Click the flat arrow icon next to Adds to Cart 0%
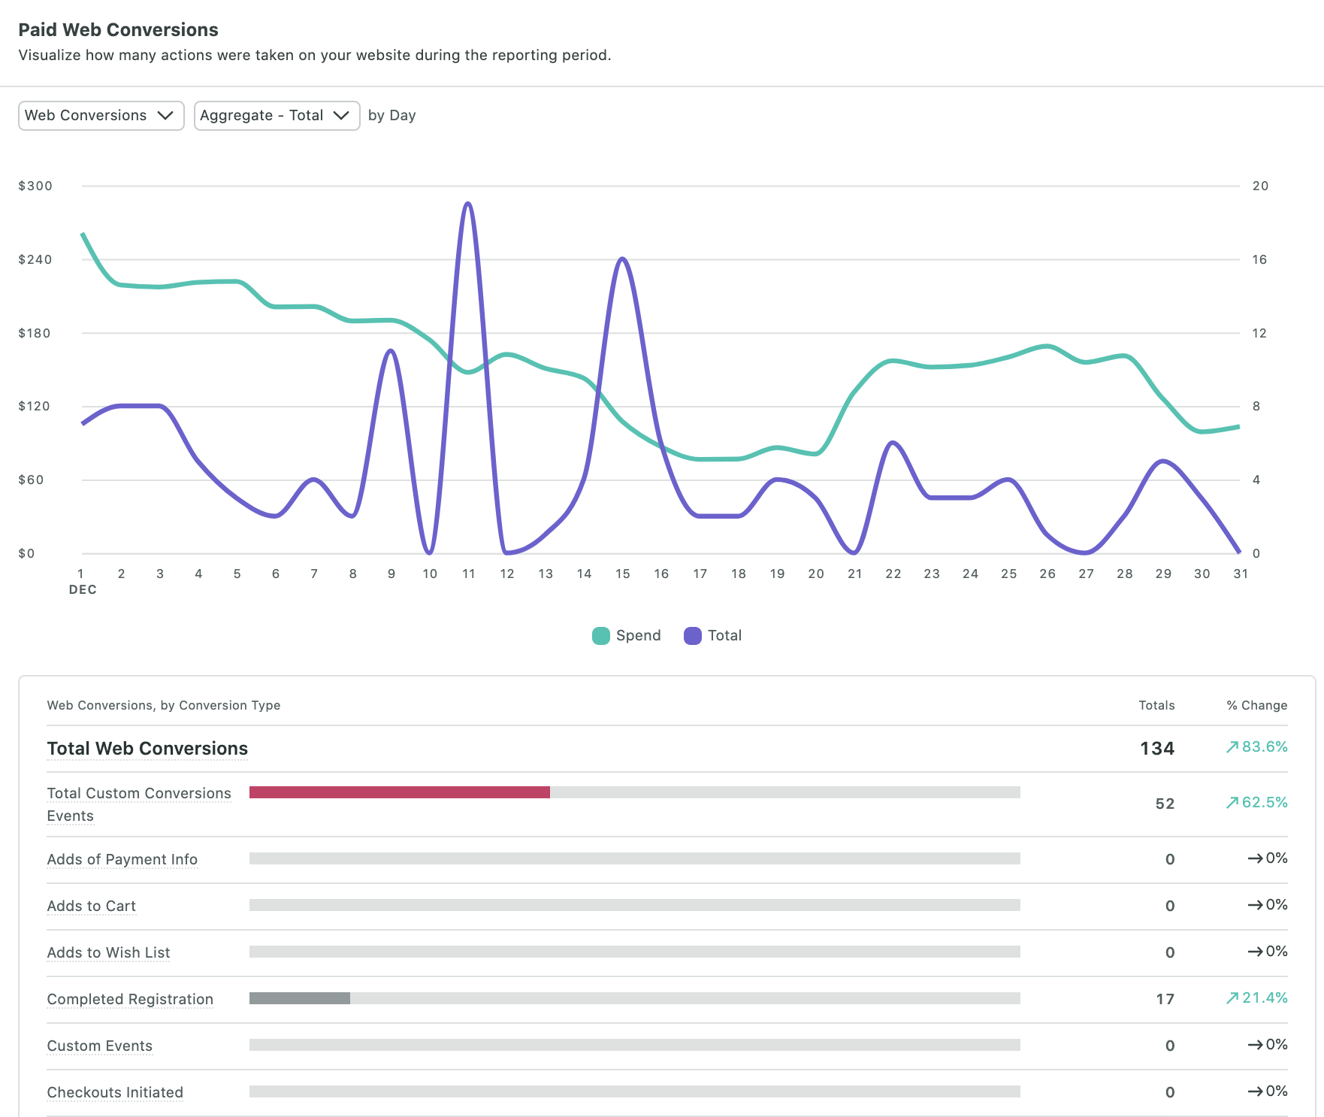 point(1256,905)
